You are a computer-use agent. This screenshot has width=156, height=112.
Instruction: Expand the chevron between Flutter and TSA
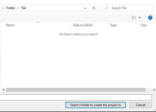[18, 8]
